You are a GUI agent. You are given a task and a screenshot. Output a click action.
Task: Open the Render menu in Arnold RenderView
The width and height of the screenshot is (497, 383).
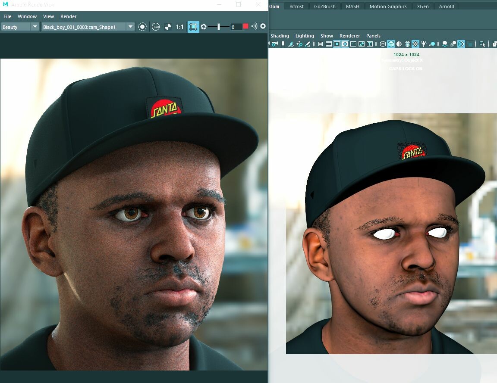coord(69,16)
